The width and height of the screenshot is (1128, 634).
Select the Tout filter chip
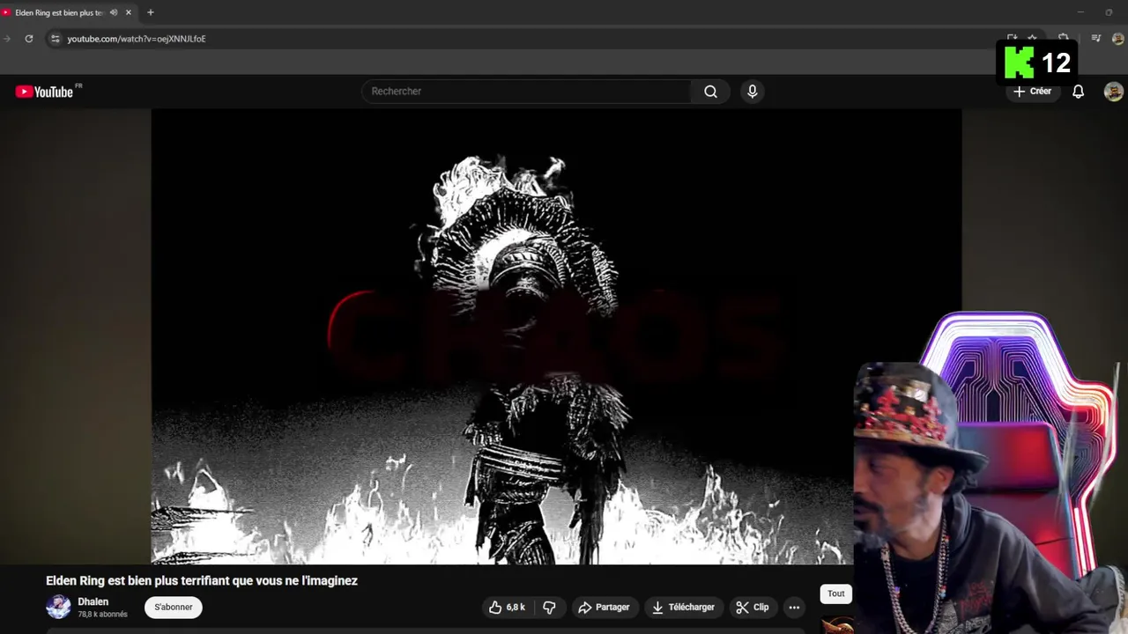click(x=835, y=594)
